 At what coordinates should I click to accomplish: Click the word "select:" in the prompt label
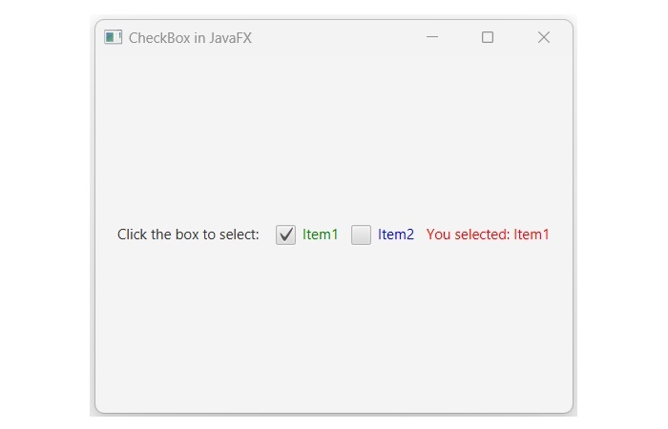(x=238, y=235)
